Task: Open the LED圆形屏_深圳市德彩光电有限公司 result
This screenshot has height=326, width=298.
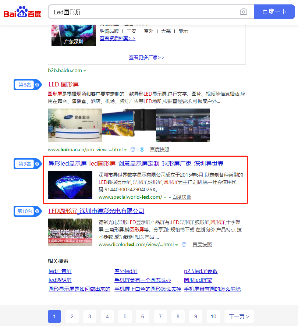Action: click(x=96, y=211)
